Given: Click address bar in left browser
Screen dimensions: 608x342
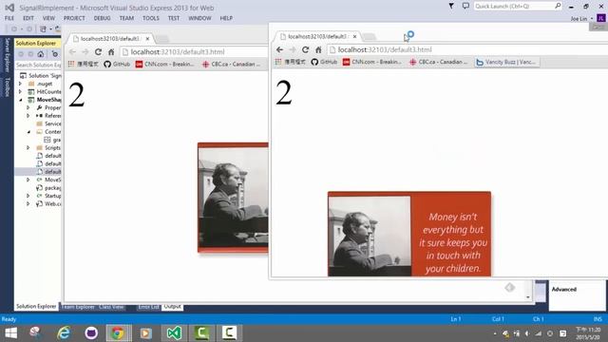Looking at the screenshot, I should pyautogui.click(x=194, y=52).
